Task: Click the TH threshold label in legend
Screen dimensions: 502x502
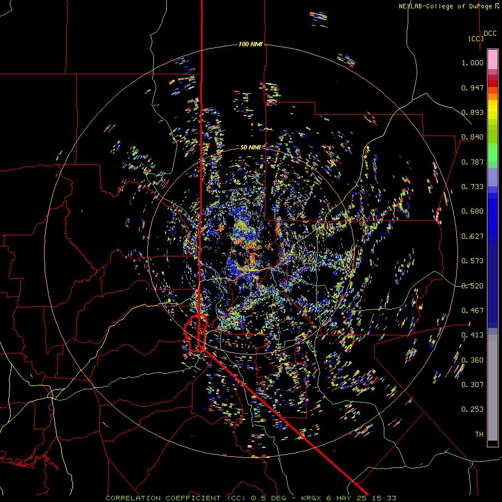Action: point(479,435)
